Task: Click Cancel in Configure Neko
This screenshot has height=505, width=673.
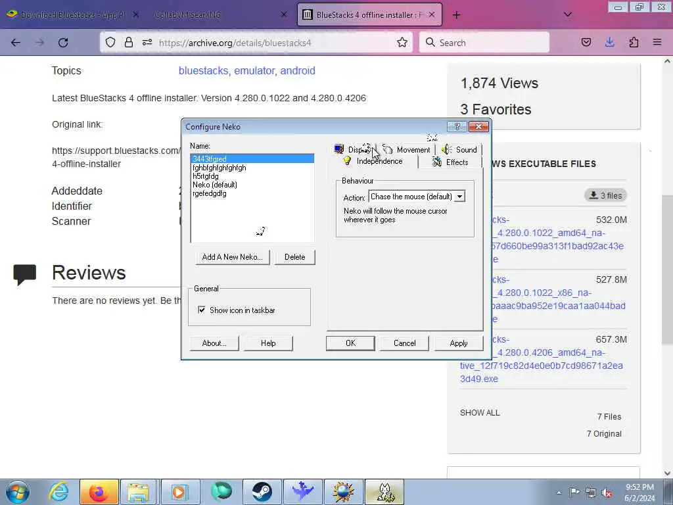Action: click(x=404, y=343)
